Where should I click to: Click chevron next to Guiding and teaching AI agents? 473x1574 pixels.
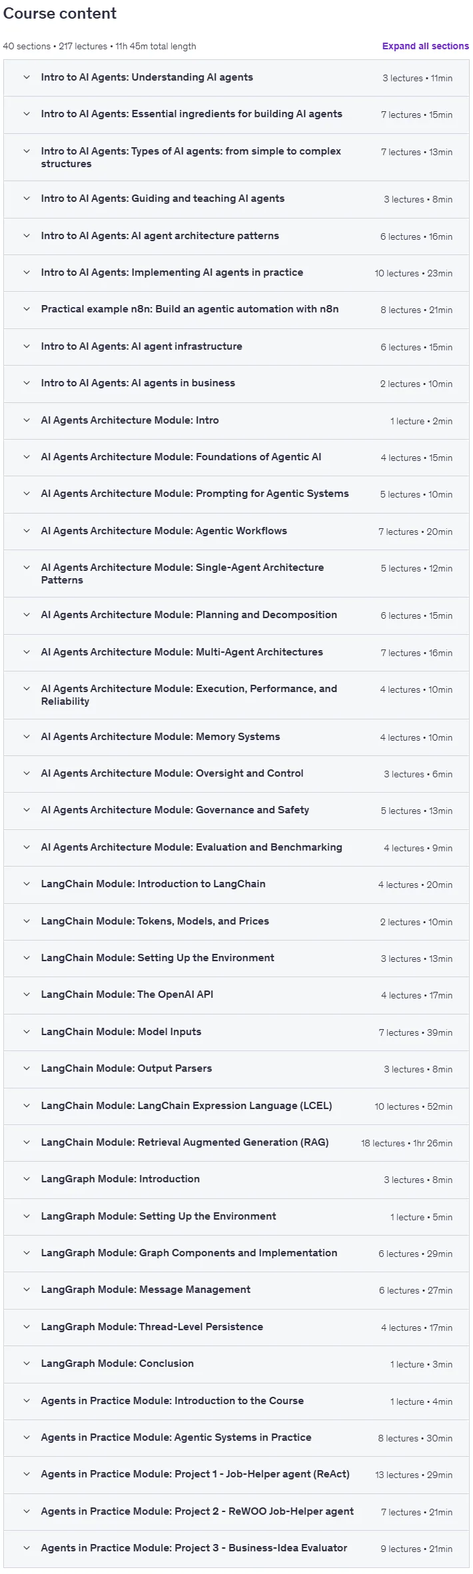click(27, 198)
